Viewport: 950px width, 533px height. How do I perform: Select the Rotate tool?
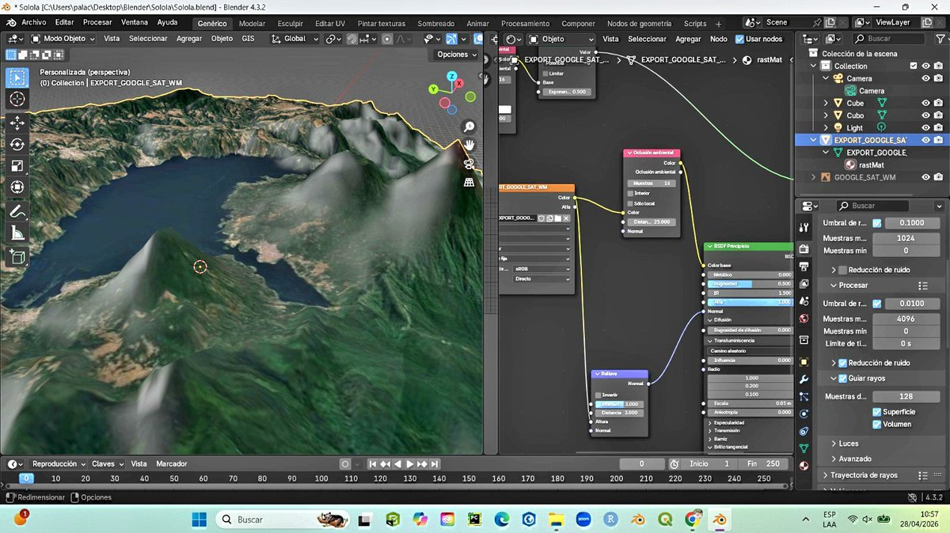pos(17,145)
